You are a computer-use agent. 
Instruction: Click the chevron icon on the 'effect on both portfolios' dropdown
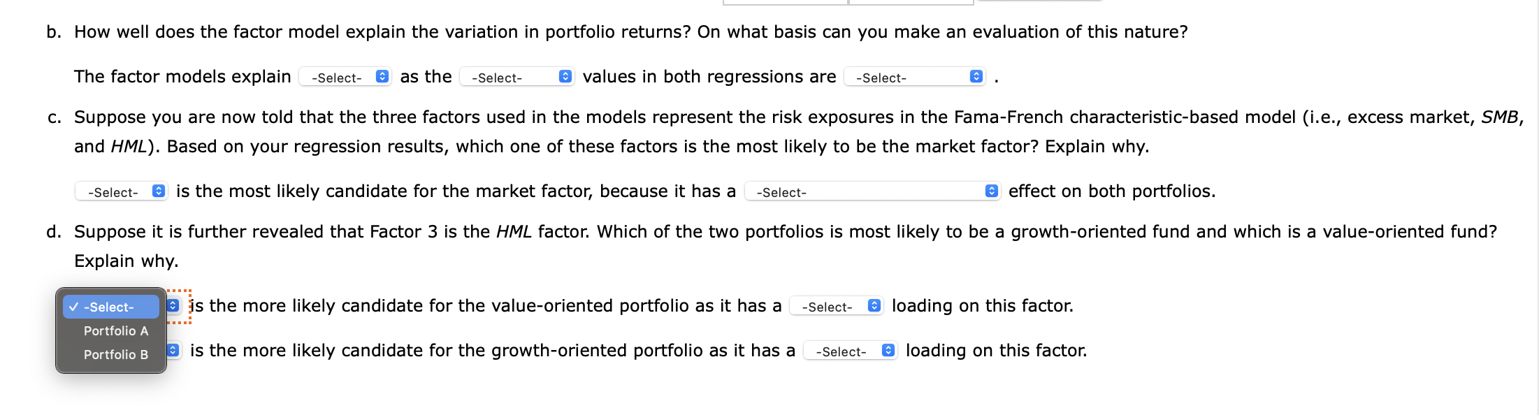tap(992, 191)
